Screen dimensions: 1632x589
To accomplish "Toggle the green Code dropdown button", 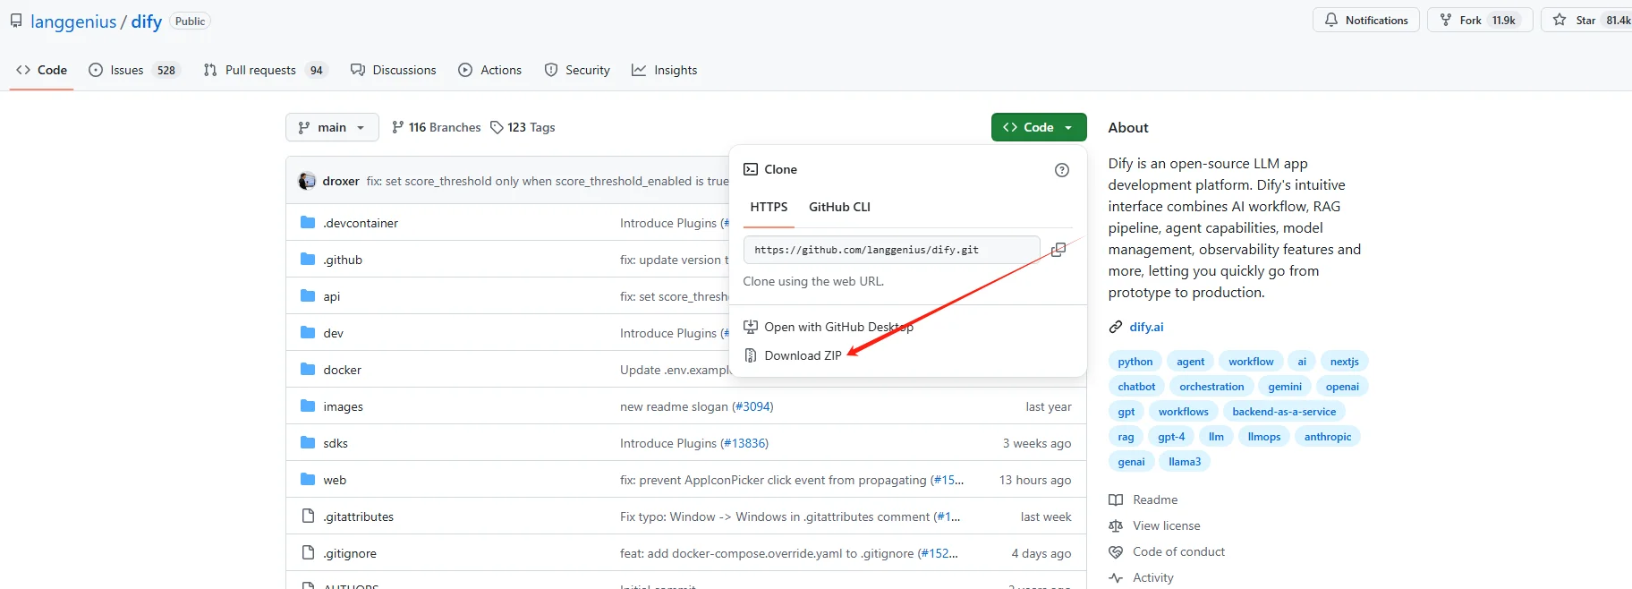I will pyautogui.click(x=1038, y=127).
